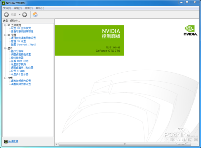Minimize the NVIDIA control panel window
The width and height of the screenshot is (201, 148).
click(x=181, y=2)
